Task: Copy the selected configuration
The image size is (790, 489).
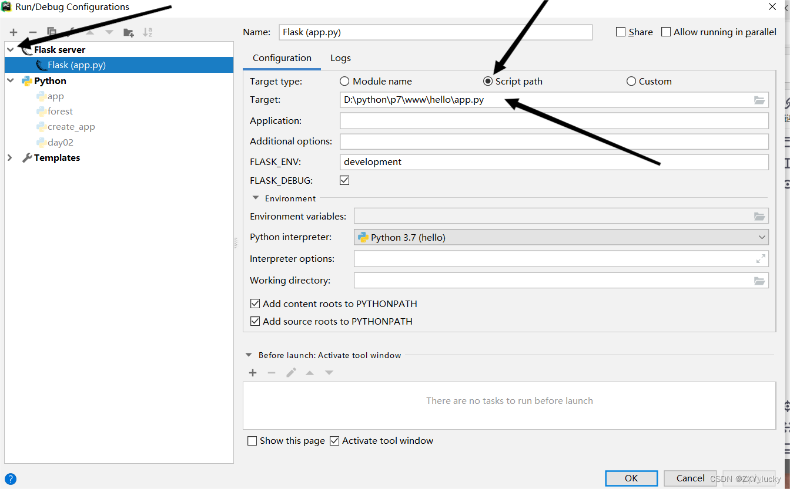Action: [52, 32]
